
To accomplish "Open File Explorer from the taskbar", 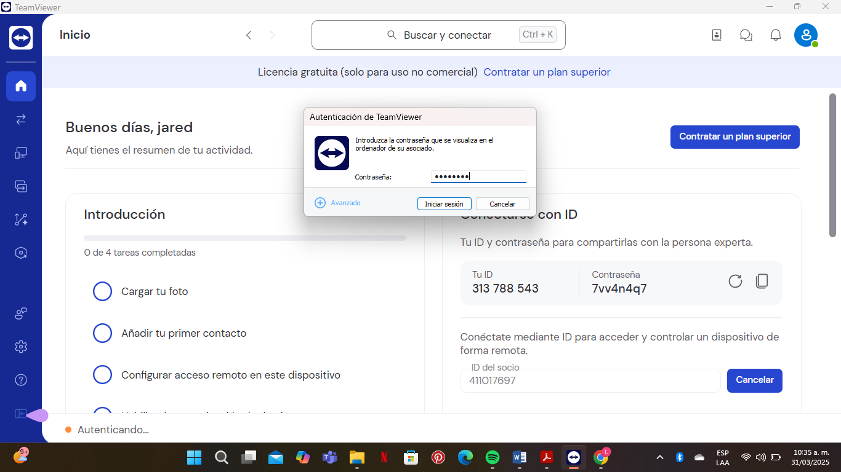I will [x=356, y=457].
